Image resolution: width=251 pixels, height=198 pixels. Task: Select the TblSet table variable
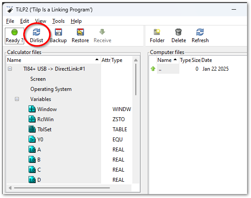point(44,130)
